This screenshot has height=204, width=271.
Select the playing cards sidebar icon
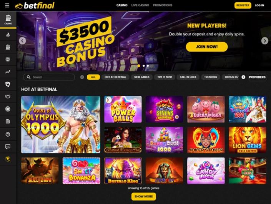(8, 84)
